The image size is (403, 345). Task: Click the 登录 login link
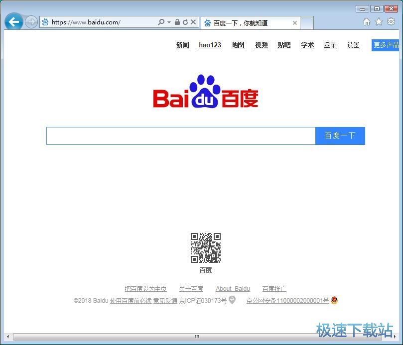point(330,45)
